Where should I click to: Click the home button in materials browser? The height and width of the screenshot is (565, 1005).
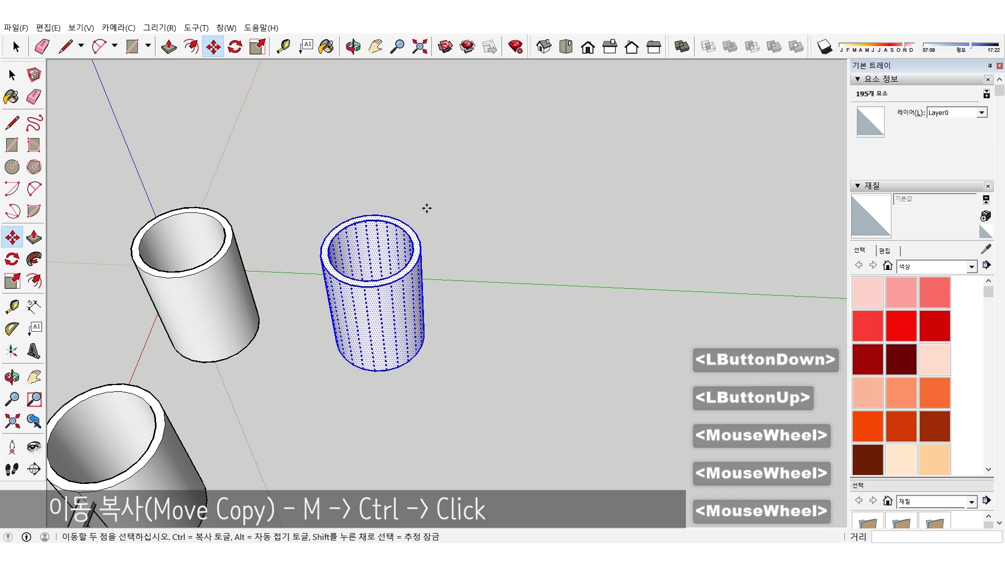(887, 266)
